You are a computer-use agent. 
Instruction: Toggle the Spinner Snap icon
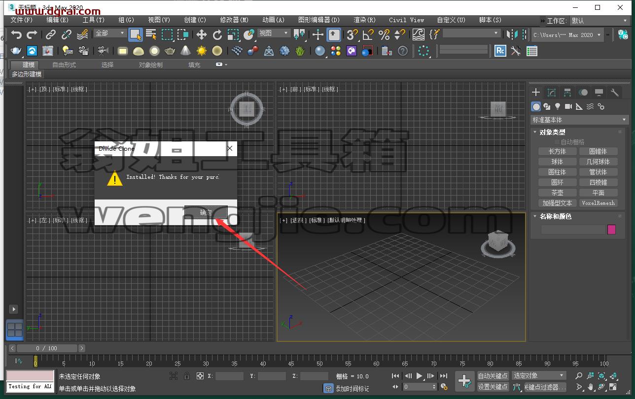(x=400, y=34)
